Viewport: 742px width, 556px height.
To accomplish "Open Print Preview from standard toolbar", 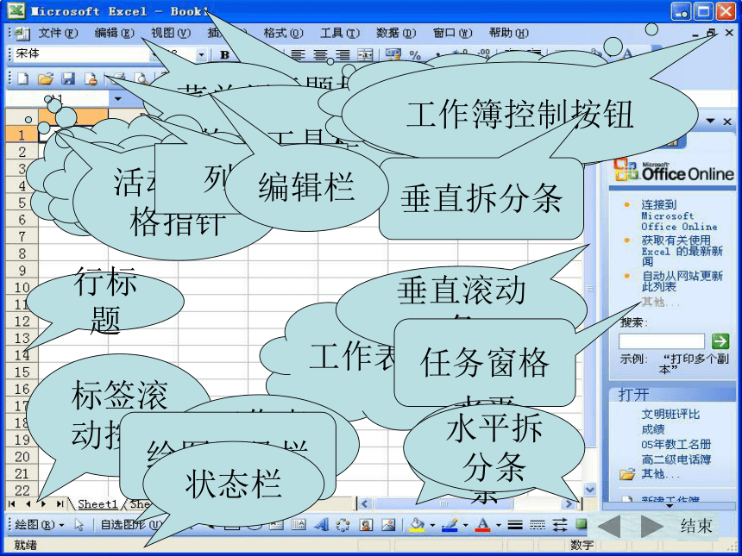I will click(x=141, y=78).
